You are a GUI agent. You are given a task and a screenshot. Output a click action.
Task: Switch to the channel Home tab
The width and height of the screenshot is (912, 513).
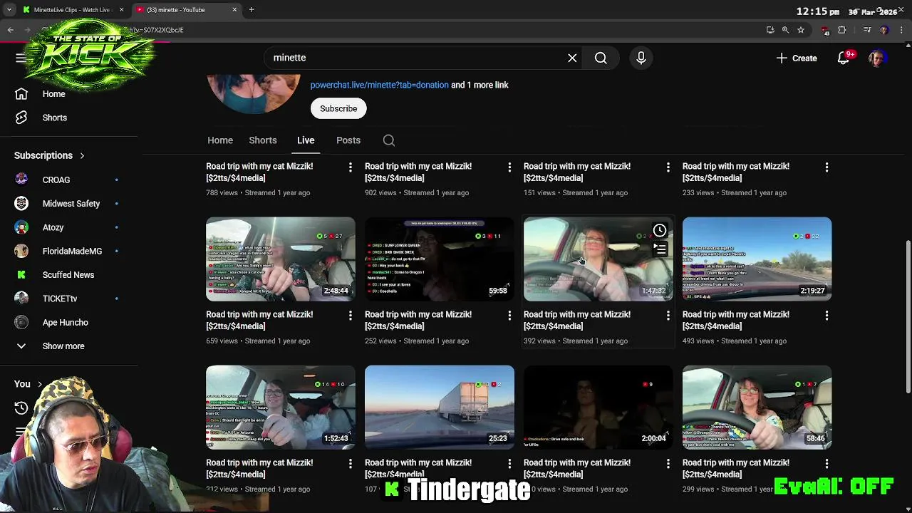[x=220, y=140]
